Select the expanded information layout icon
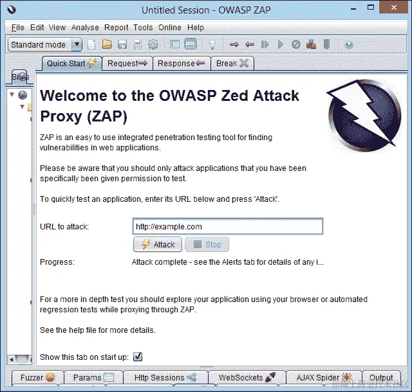Screen dimensions: 412x392 (191, 44)
